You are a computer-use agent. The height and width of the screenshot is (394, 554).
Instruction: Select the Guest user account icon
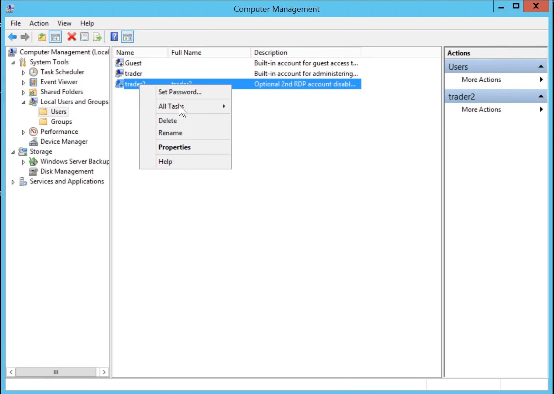tap(119, 63)
